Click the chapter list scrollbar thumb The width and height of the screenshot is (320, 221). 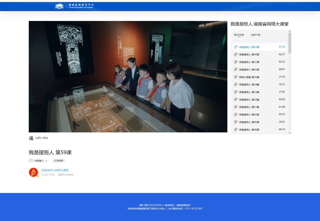[290, 43]
